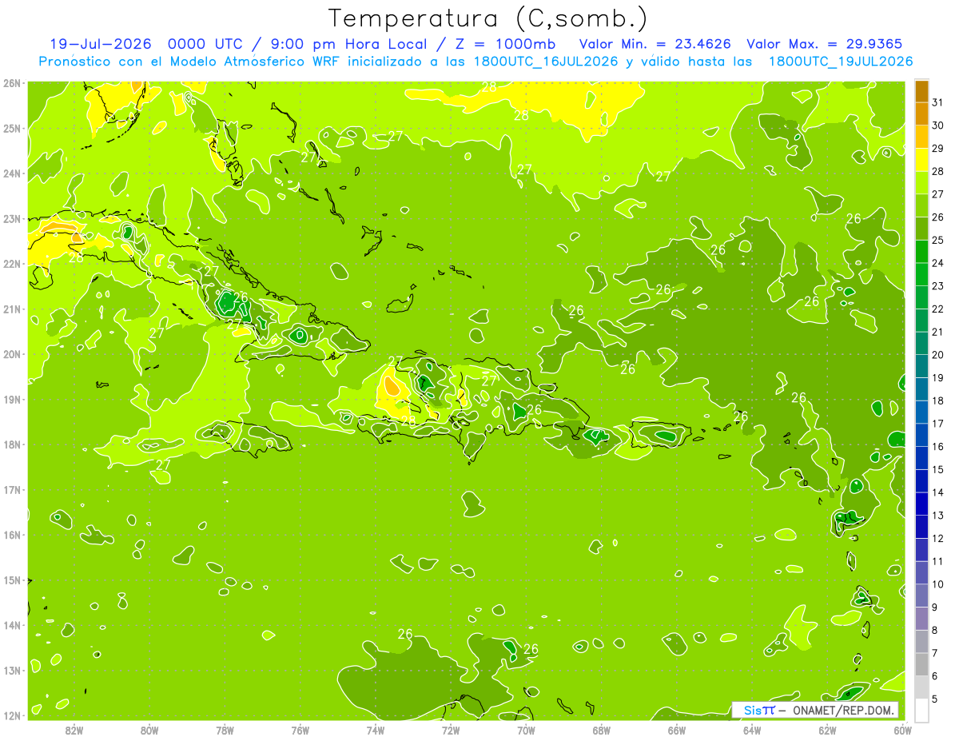
Task: Click the 12N latitude axis label
Action: tap(11, 715)
